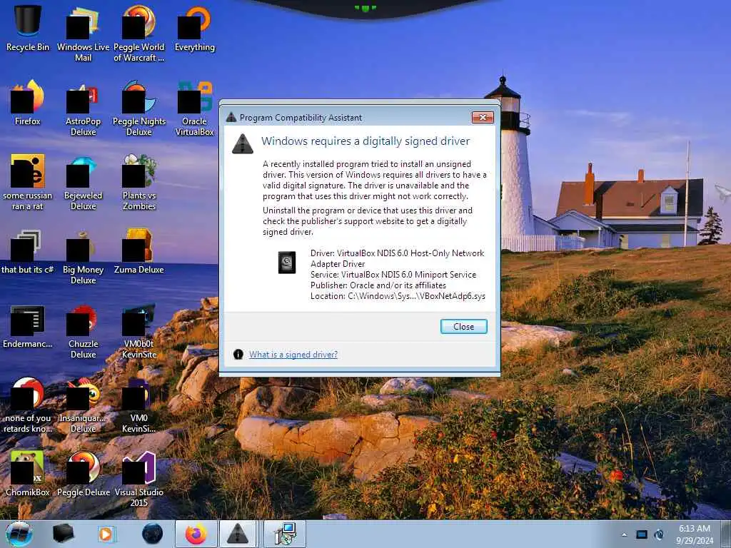This screenshot has width=731, height=548.
Task: Select the VM0 KevinSi... desktop icon
Action: [139, 405]
